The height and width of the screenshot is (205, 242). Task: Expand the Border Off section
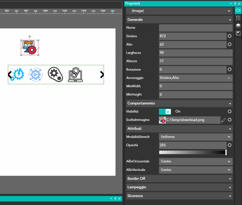click(179, 179)
